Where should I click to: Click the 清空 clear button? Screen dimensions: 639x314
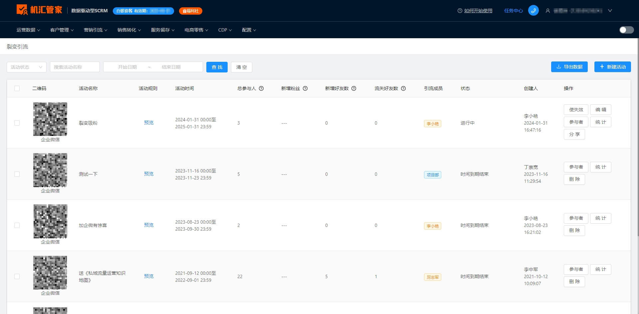click(242, 67)
